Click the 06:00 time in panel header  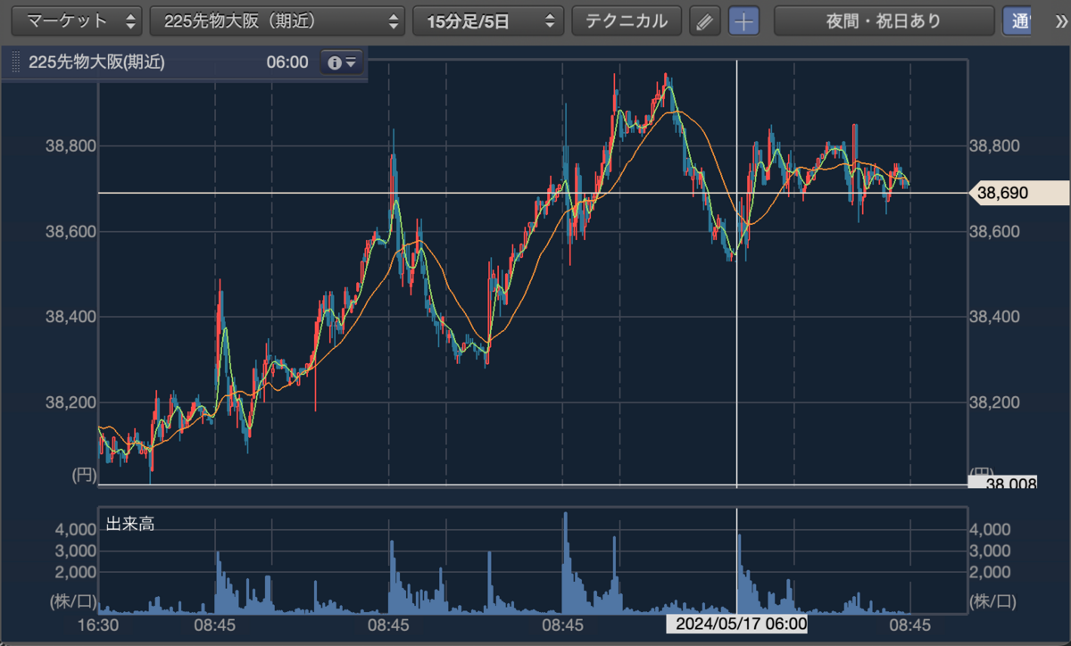pyautogui.click(x=286, y=62)
